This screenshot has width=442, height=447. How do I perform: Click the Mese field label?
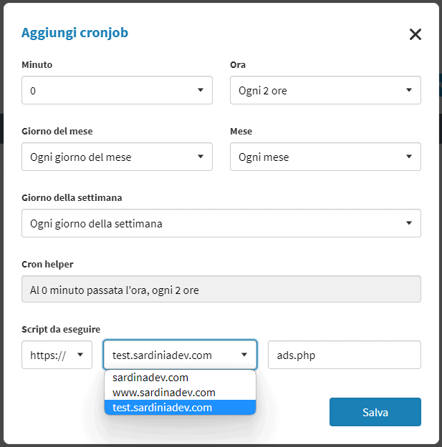coord(241,132)
